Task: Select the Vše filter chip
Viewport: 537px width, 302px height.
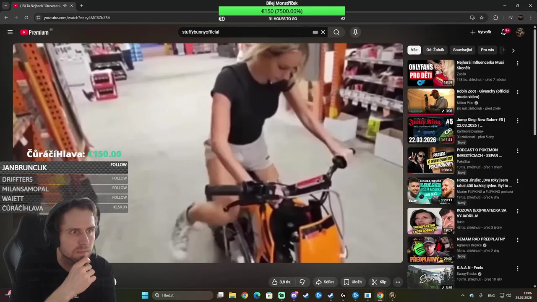Action: (x=414, y=50)
